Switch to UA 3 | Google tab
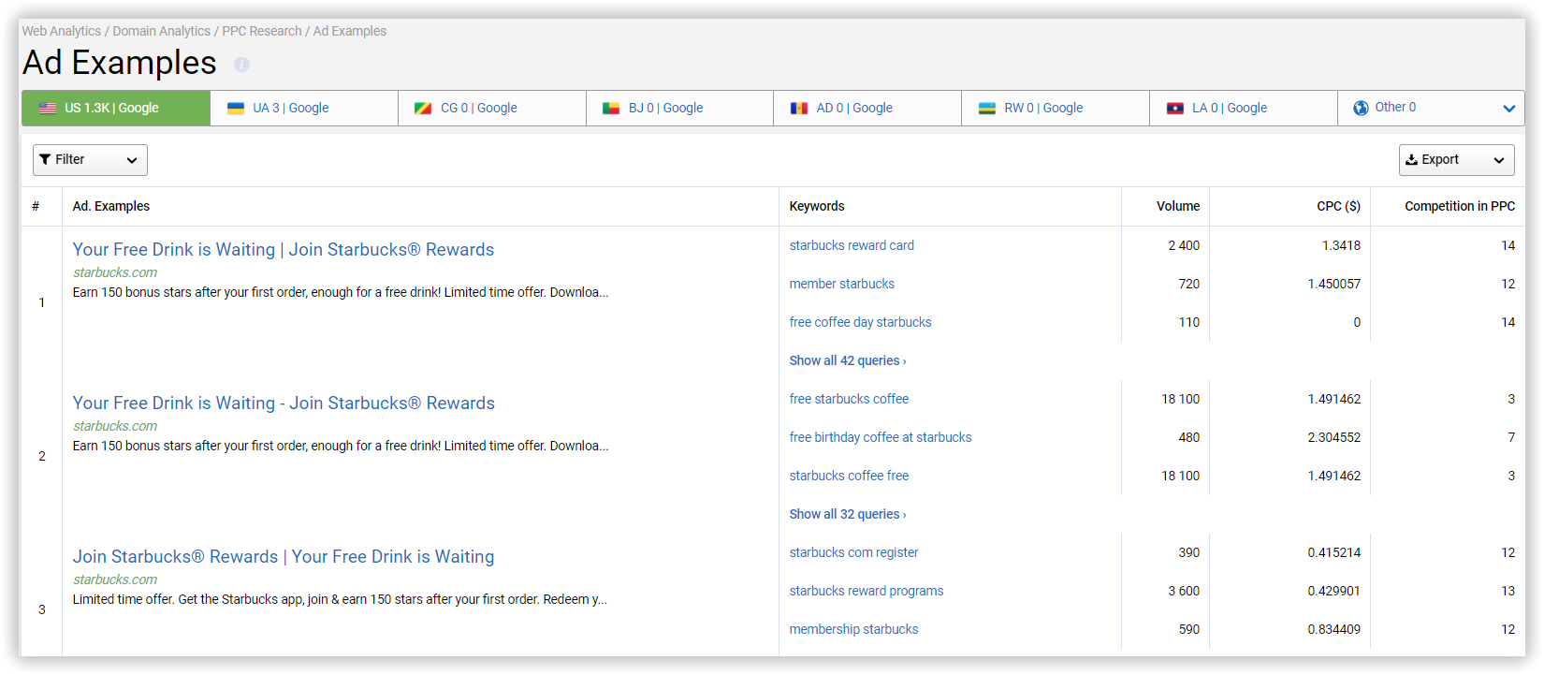This screenshot has height=675, width=1544. 304,109
